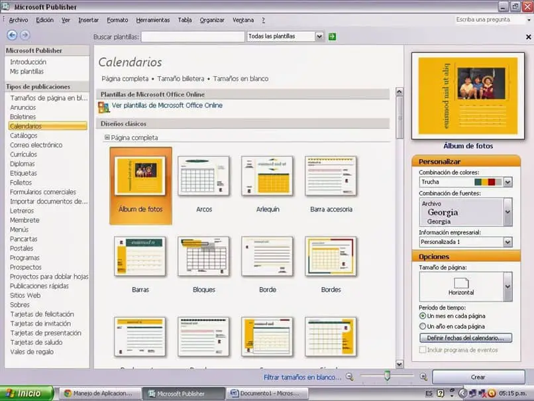Click Filtrar tamaños en blanco link

coord(302,377)
